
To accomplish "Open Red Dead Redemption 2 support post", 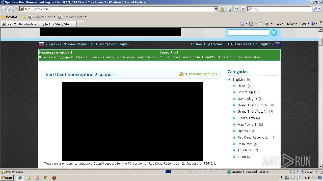I will click(x=80, y=74).
